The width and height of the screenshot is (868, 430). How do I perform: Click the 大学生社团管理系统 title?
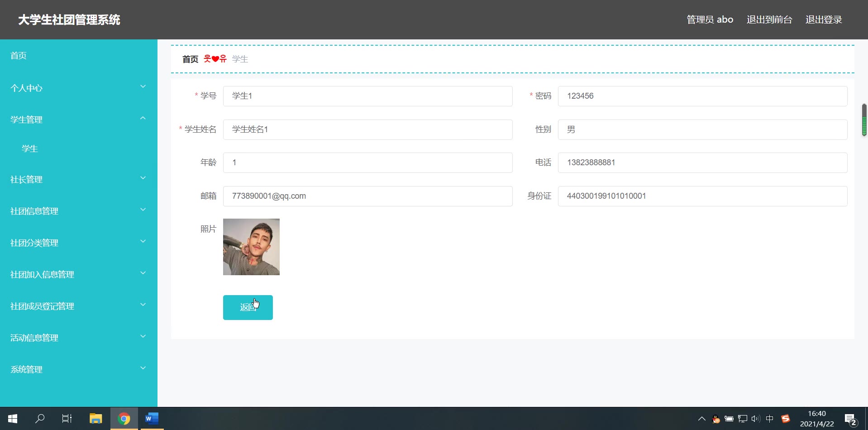pyautogui.click(x=69, y=20)
